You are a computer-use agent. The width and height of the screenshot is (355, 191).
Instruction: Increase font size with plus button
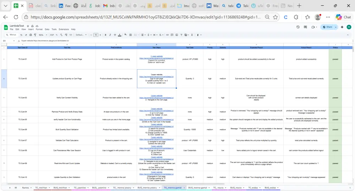100,35
